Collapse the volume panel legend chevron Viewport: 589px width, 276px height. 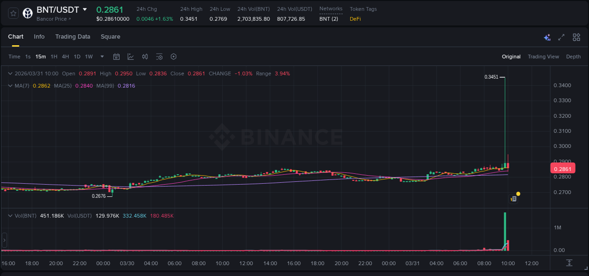click(x=10, y=215)
